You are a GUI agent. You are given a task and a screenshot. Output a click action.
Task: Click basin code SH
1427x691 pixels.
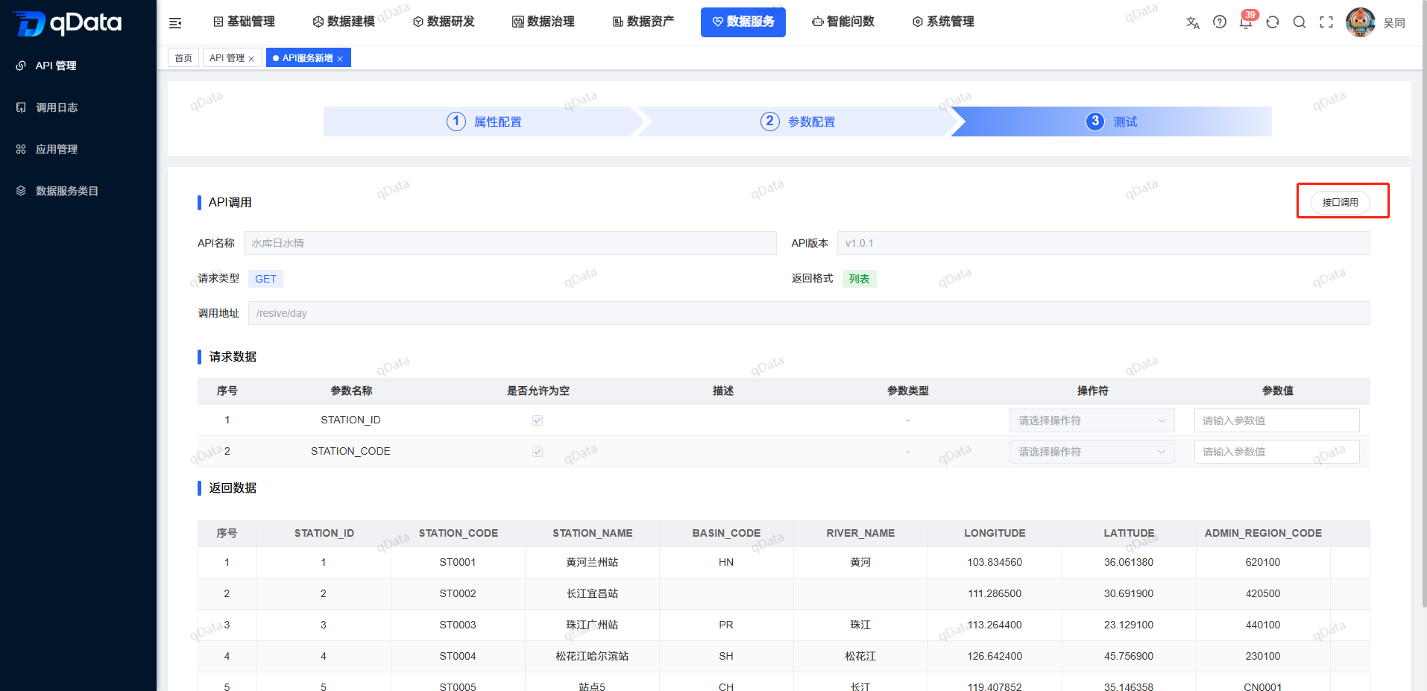[x=726, y=656]
